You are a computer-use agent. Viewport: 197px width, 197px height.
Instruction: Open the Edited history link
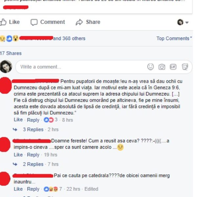[x=91, y=189]
